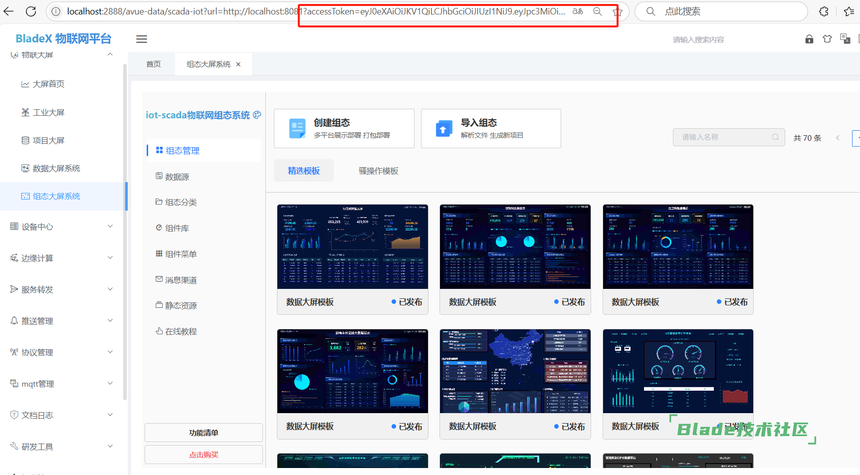
Task: Click the language translate icon in header
Action: pos(845,39)
